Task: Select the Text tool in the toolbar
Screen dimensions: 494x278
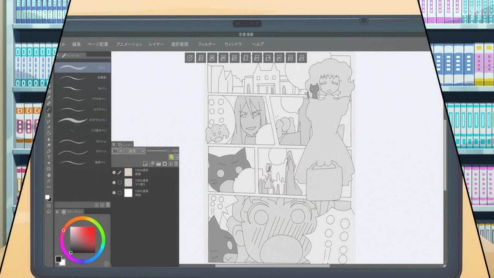Action: pos(49,157)
